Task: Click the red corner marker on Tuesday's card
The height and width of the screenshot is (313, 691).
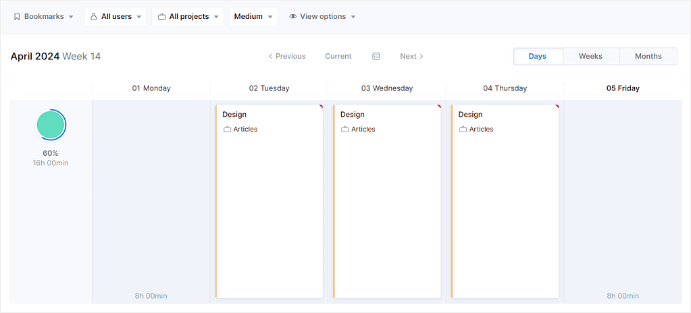Action: tap(322, 106)
